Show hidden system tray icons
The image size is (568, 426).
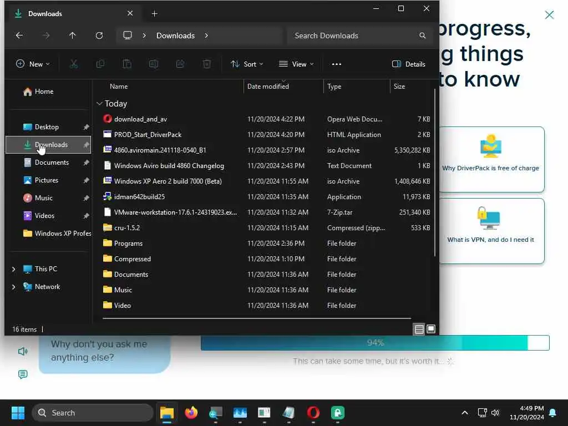[x=465, y=413]
